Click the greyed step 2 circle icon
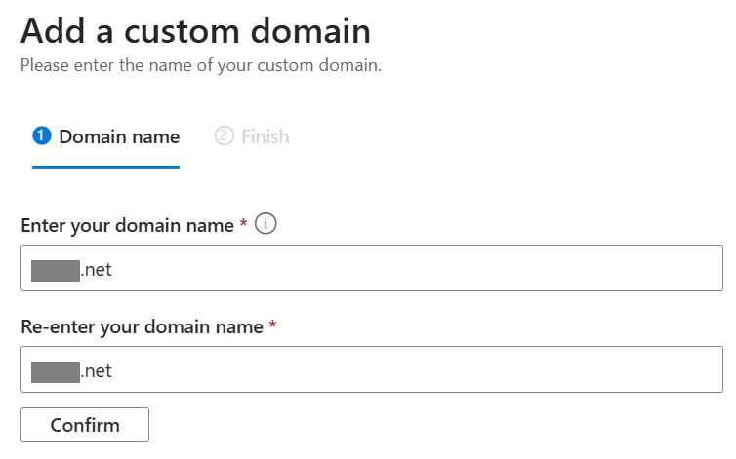The image size is (736, 459). coord(224,136)
